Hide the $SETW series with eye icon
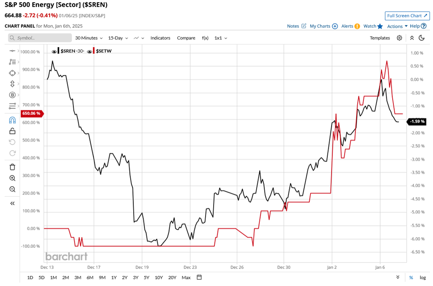 click(90, 52)
